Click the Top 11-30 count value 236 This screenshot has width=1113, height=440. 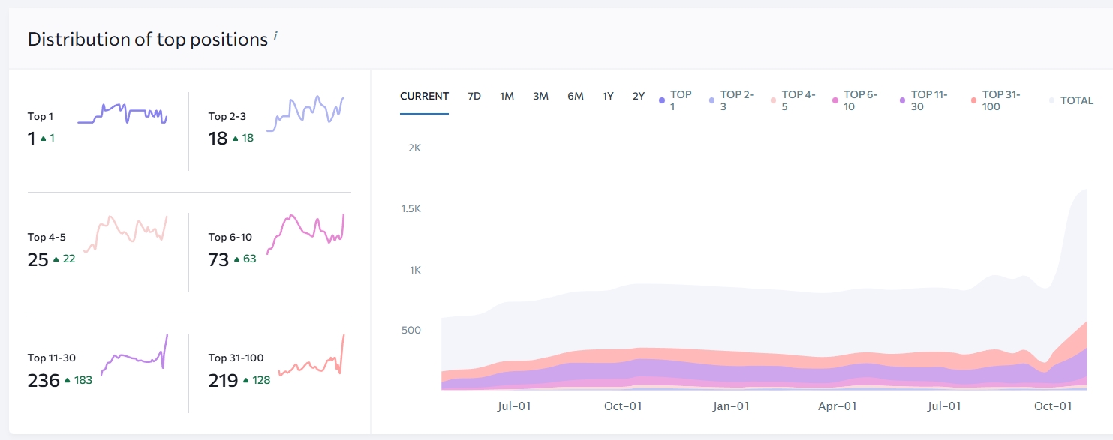coord(44,381)
